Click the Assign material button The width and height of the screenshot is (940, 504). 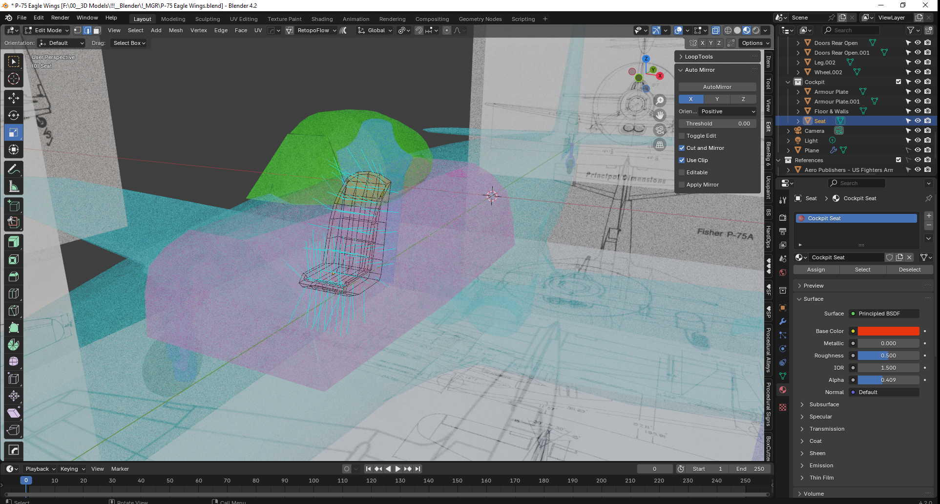coord(815,270)
